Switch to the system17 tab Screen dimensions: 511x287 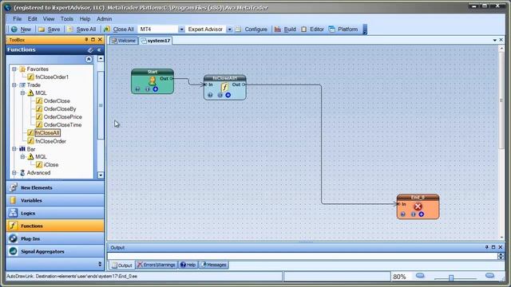point(156,41)
